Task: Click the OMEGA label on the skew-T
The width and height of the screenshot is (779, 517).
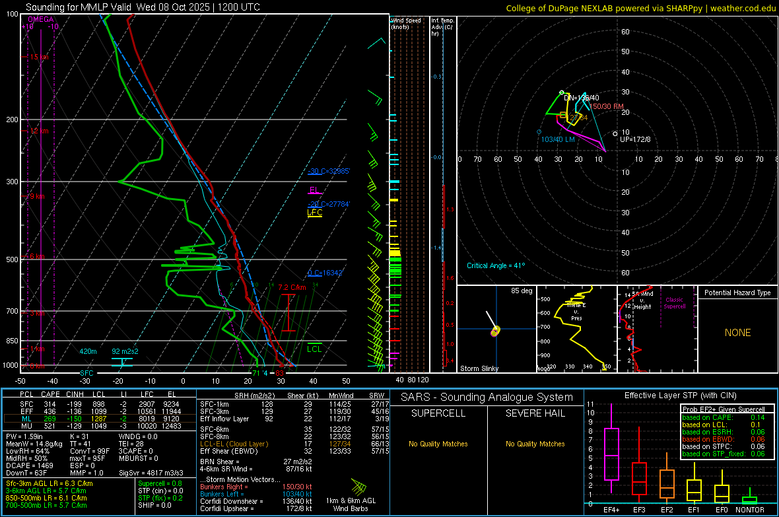Action: click(x=41, y=19)
